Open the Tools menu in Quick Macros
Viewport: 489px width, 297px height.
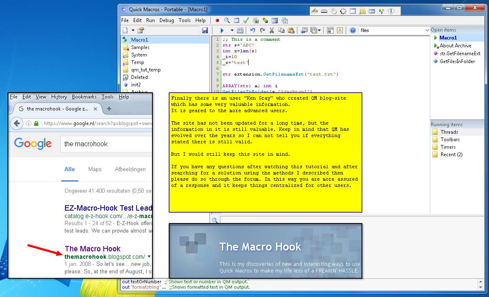pos(185,20)
